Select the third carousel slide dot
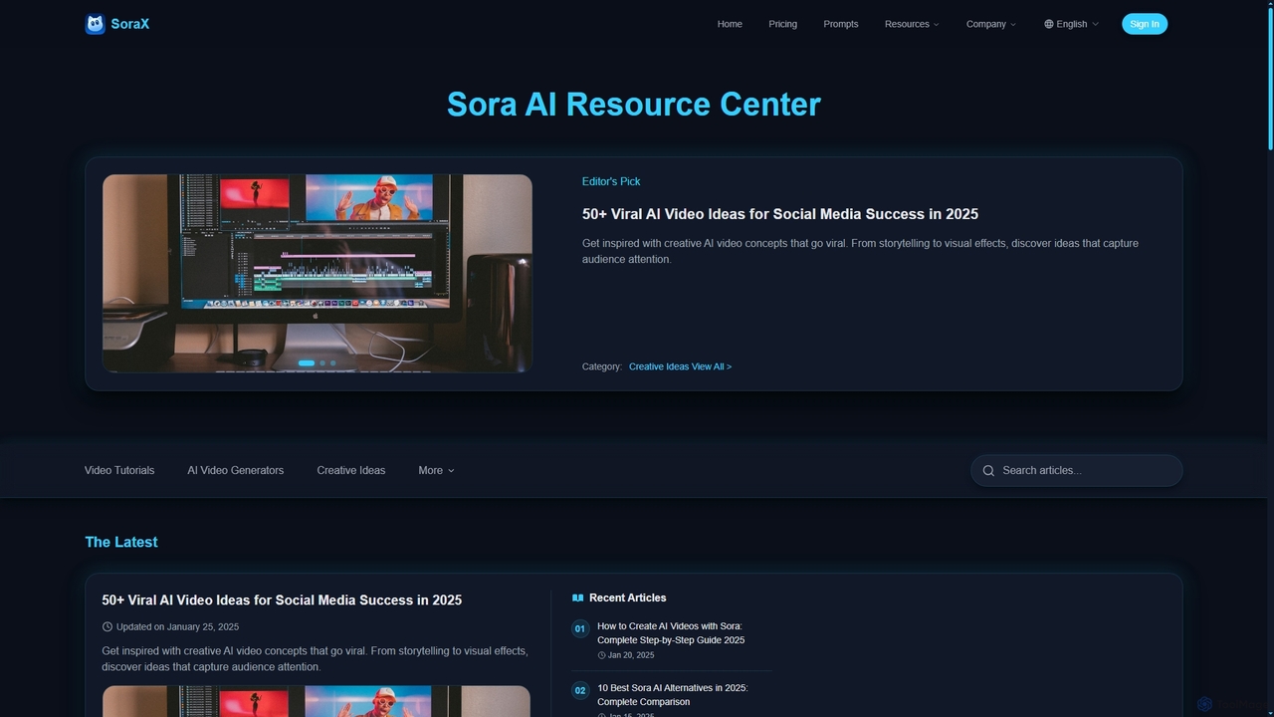 tap(333, 363)
